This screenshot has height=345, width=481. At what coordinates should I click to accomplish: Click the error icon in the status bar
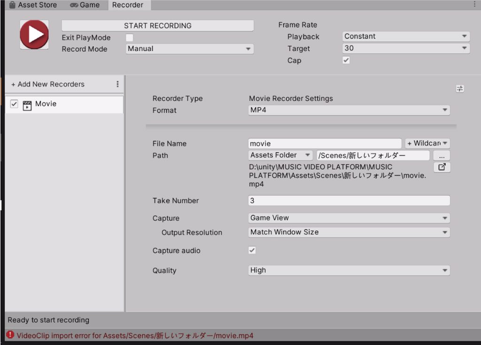(10, 336)
